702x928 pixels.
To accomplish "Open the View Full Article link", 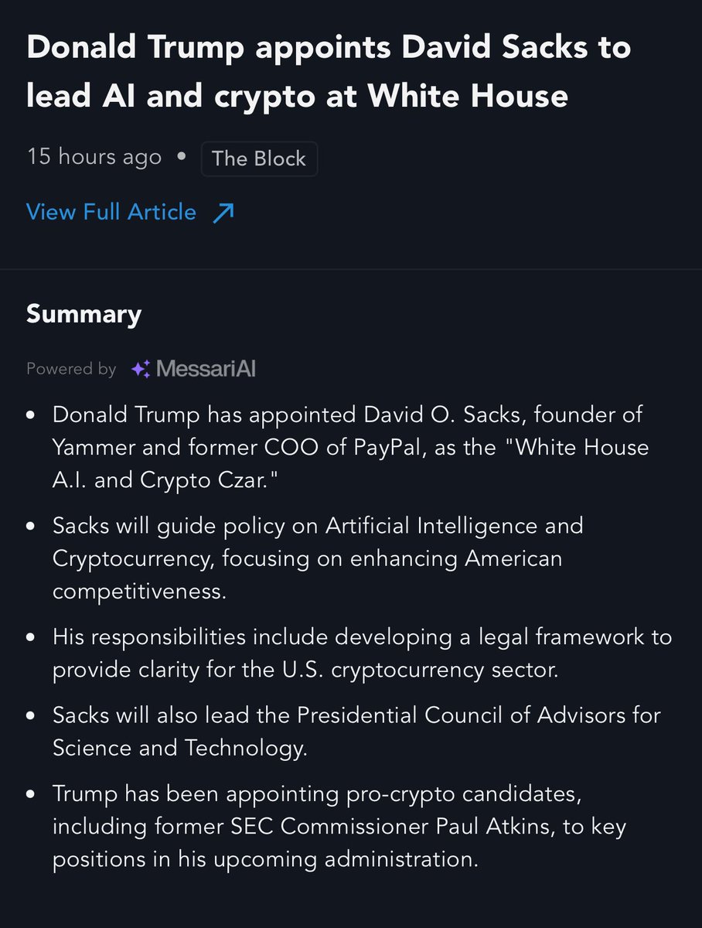I will tap(111, 212).
